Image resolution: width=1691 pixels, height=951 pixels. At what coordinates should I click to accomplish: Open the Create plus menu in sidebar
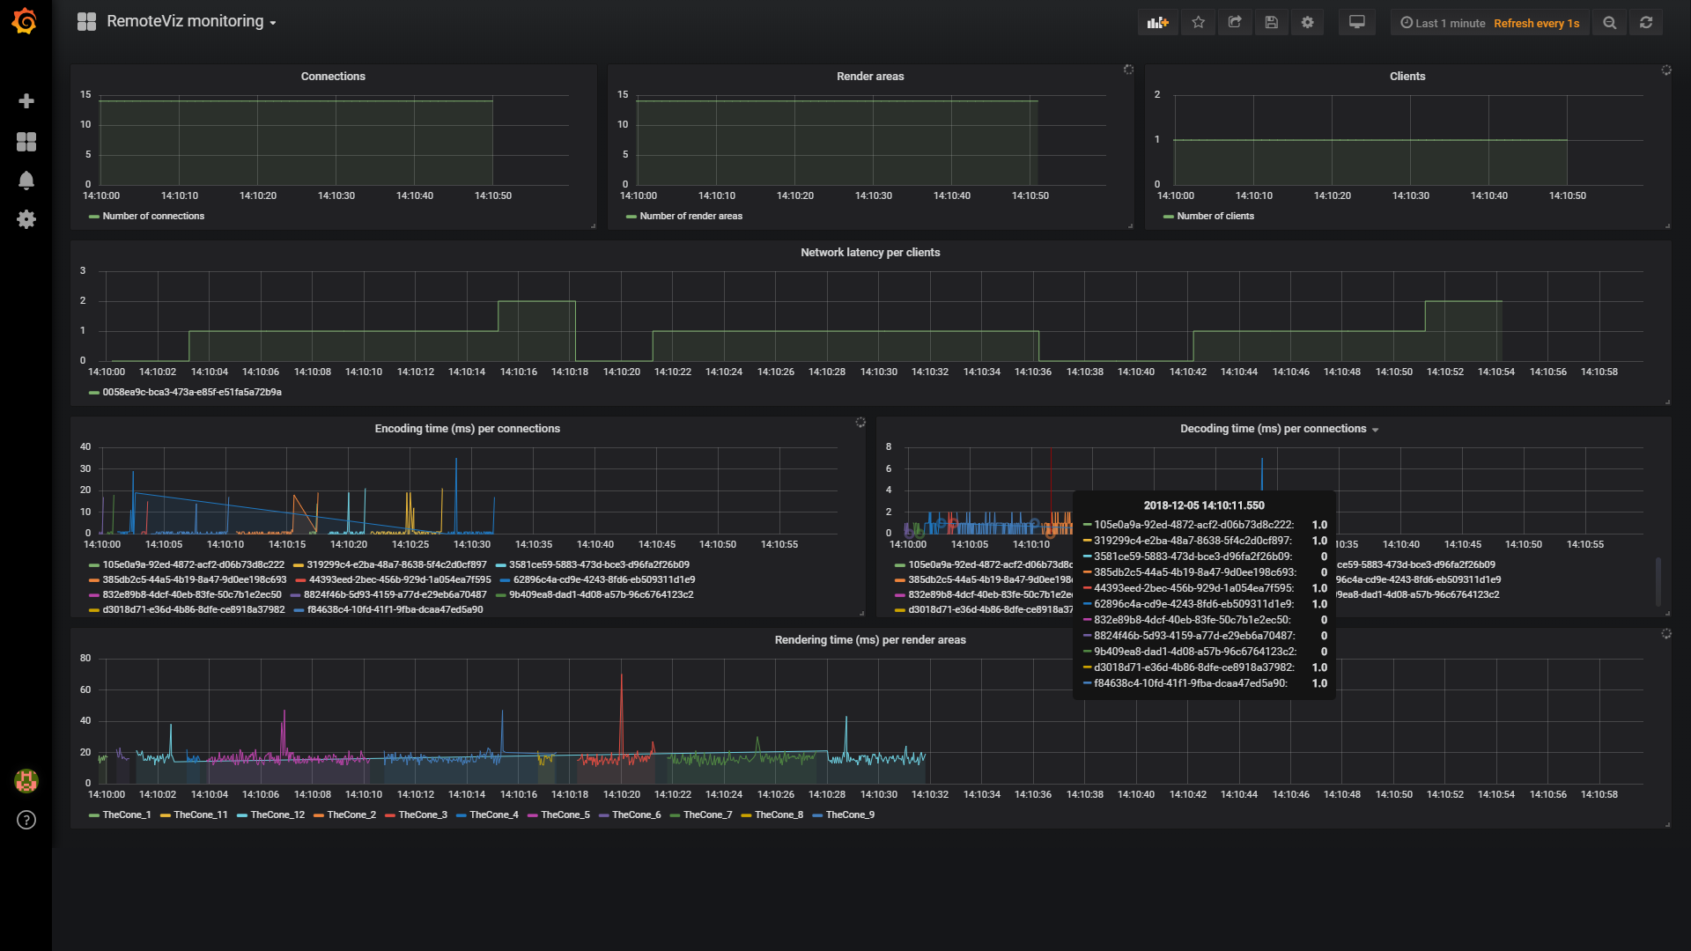[26, 101]
